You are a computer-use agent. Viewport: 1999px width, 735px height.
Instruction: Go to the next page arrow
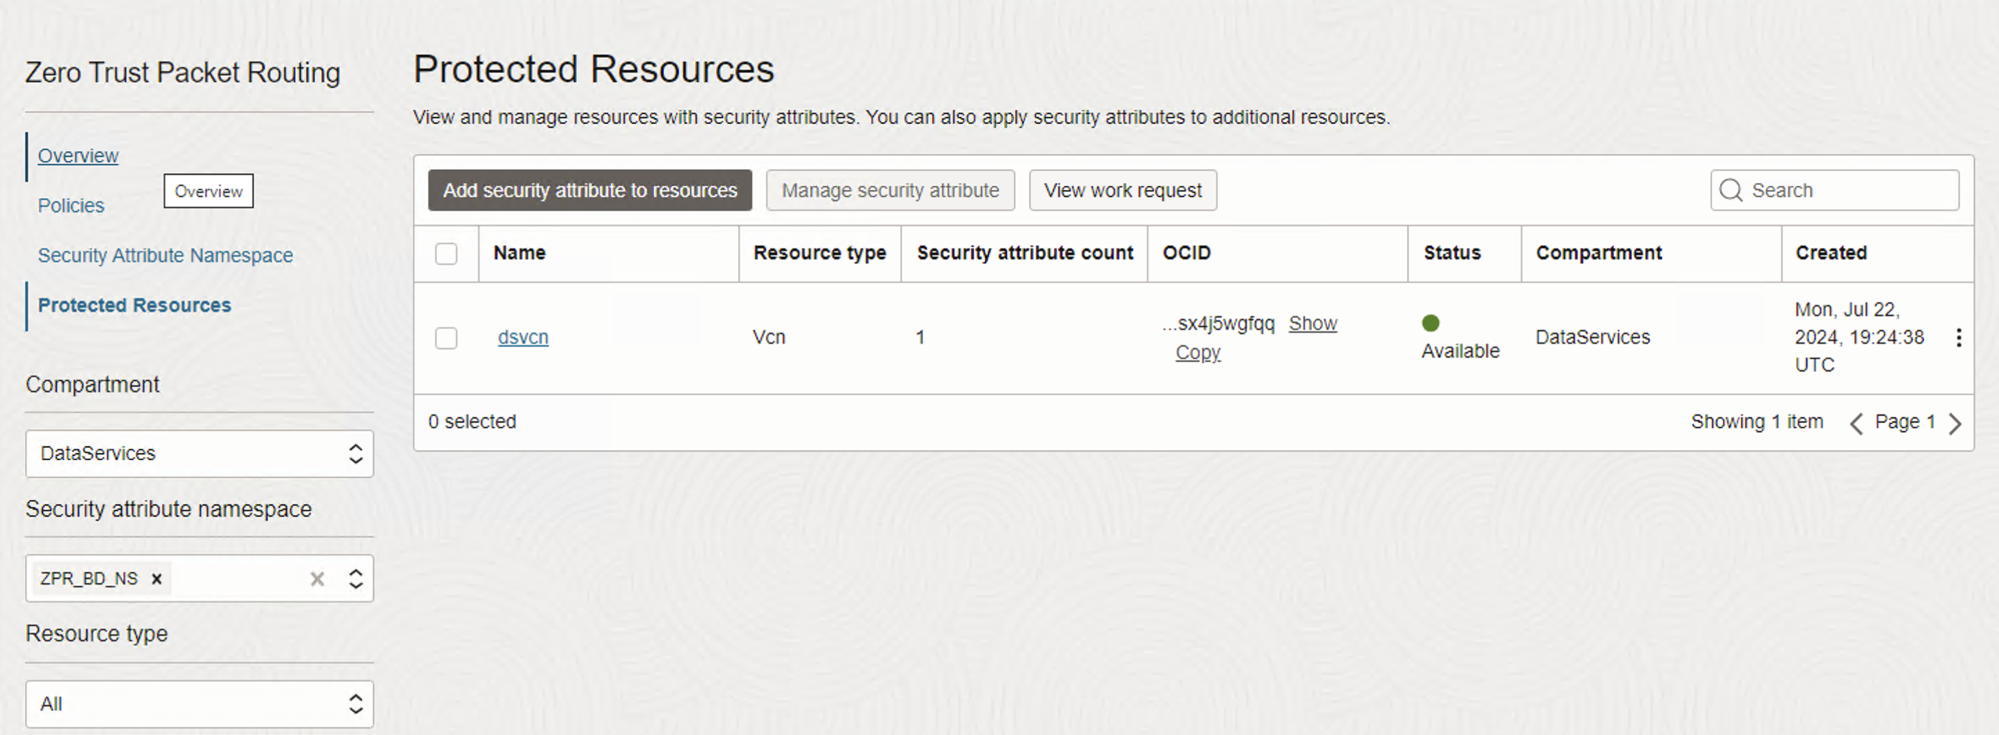coord(1955,423)
